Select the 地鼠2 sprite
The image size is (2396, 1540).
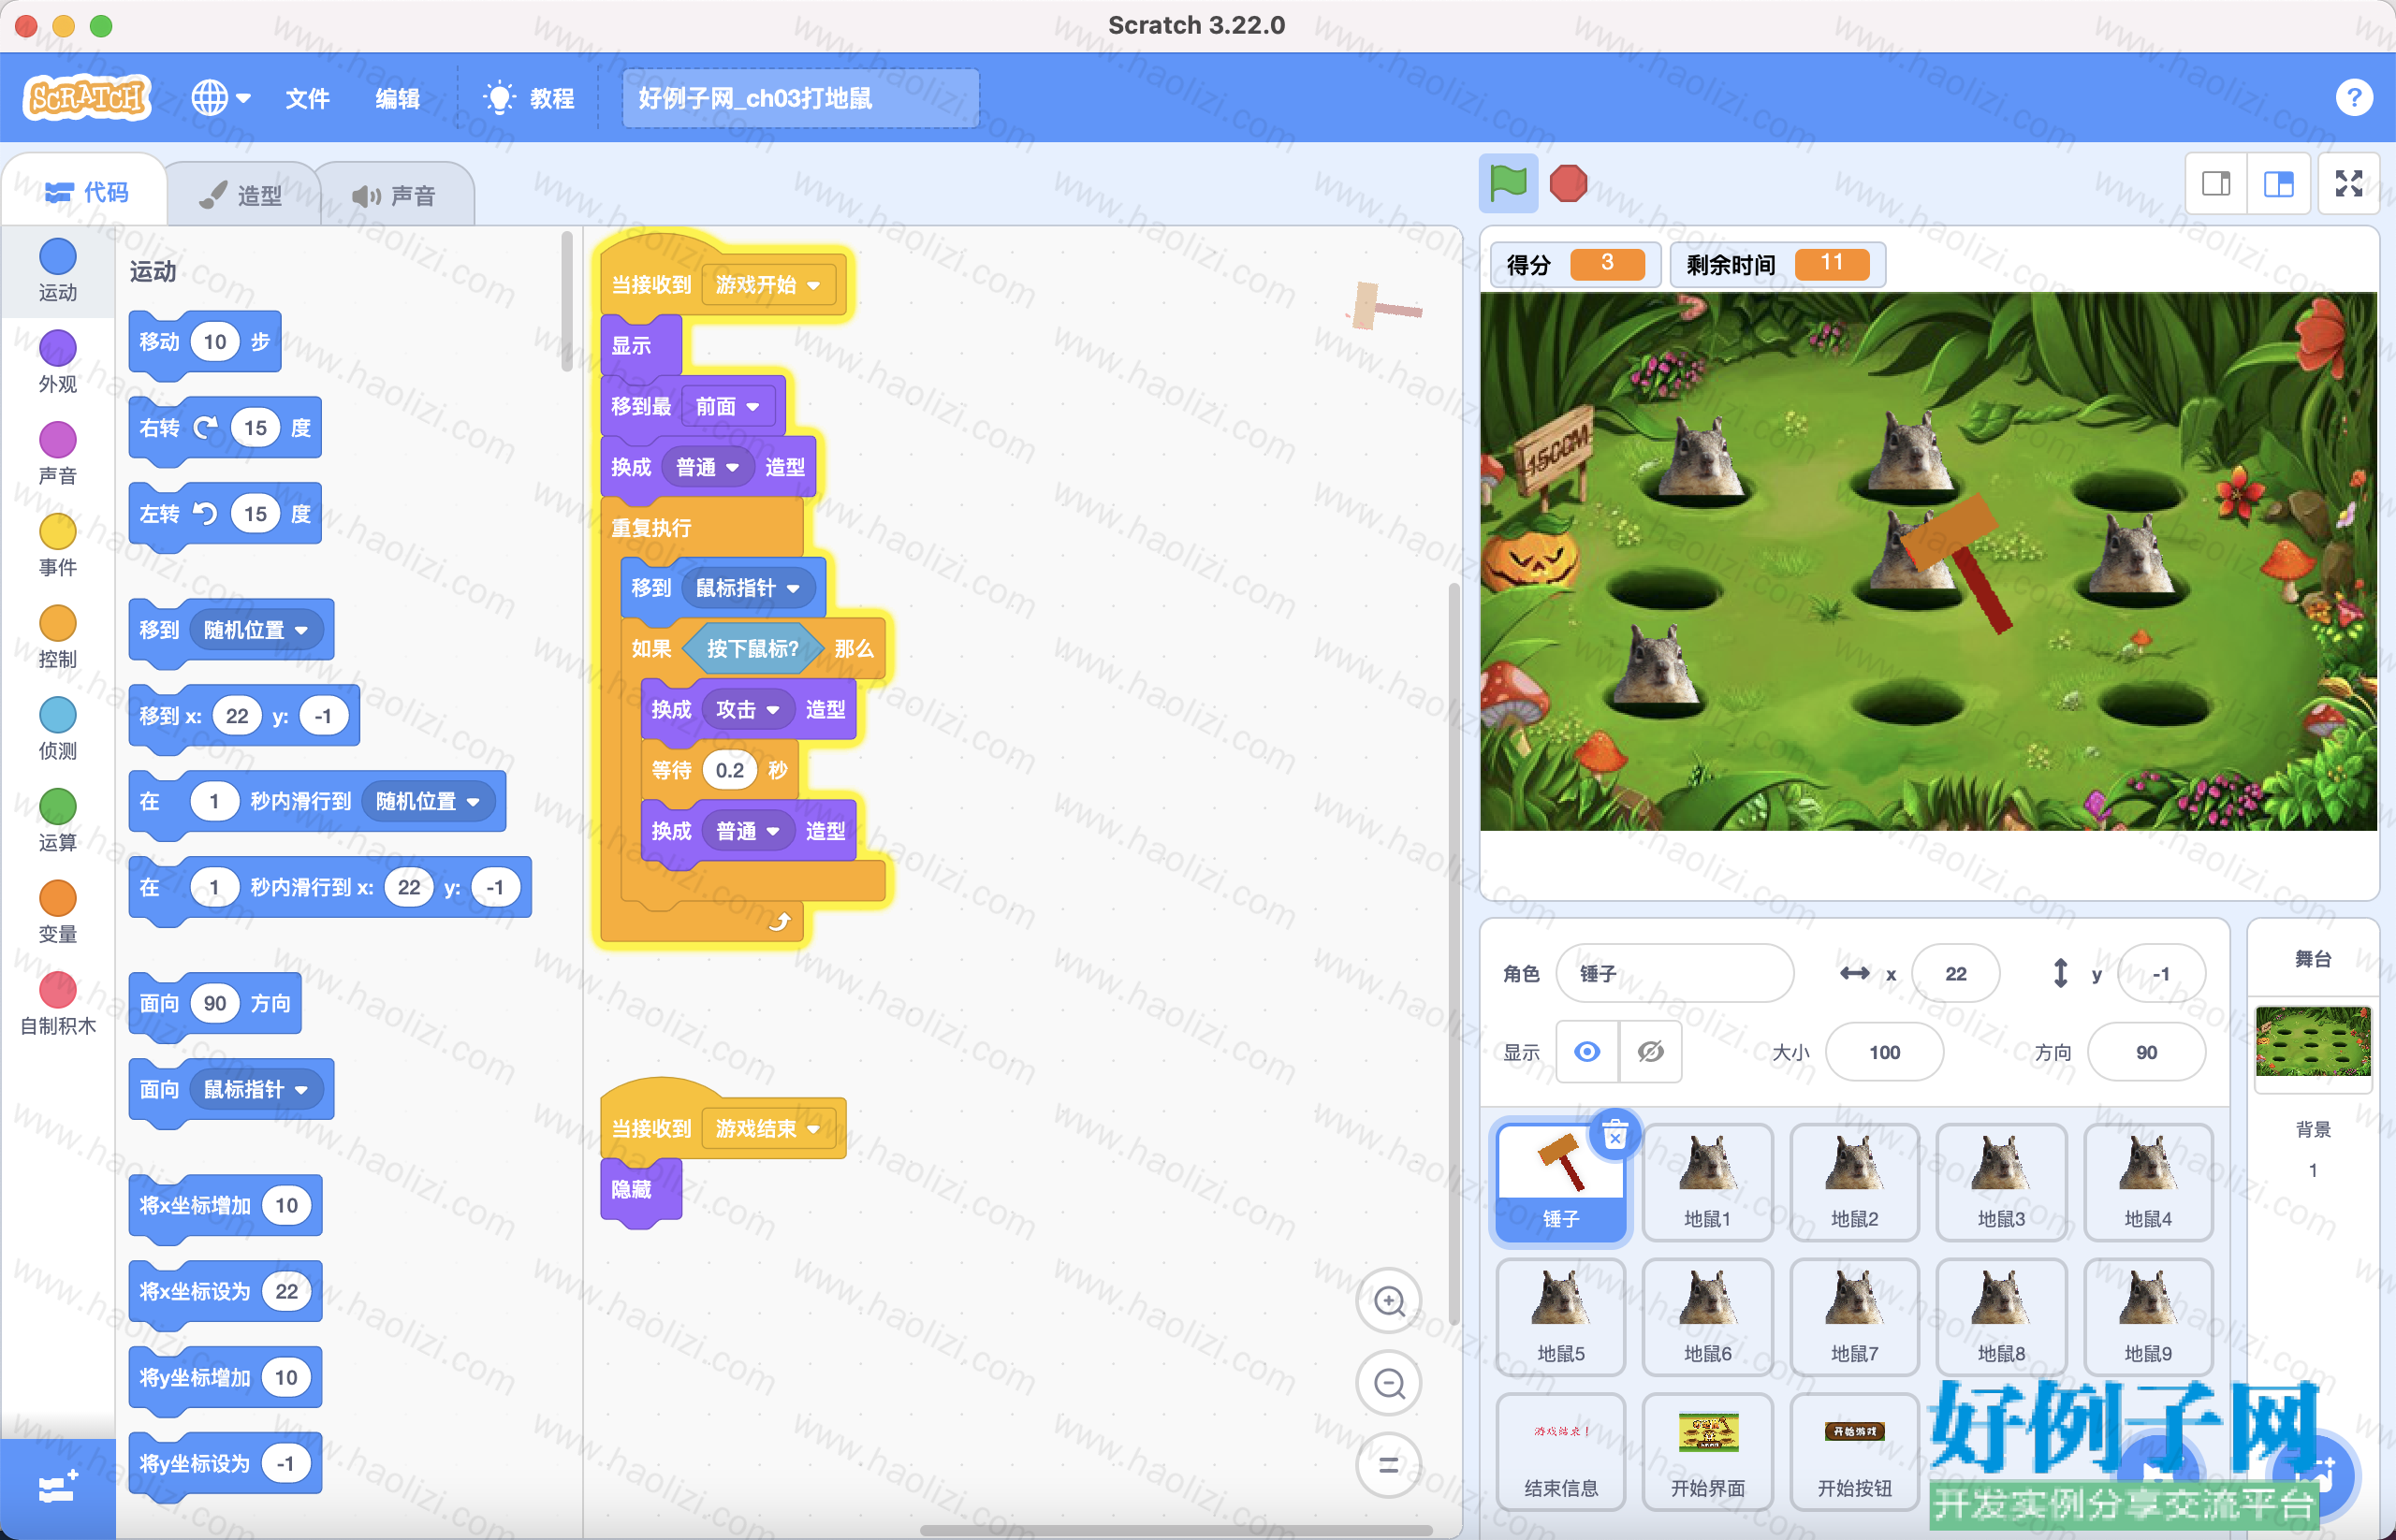(1854, 1182)
